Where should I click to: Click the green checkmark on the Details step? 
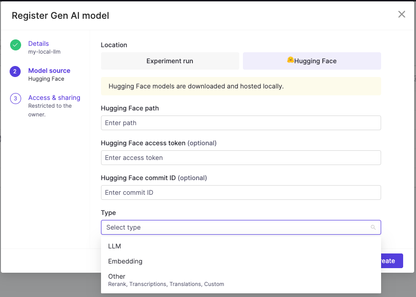point(15,45)
